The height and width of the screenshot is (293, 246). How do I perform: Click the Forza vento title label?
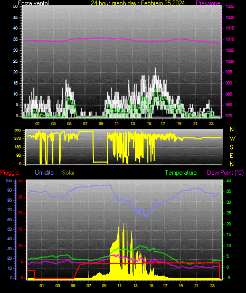click(x=34, y=3)
